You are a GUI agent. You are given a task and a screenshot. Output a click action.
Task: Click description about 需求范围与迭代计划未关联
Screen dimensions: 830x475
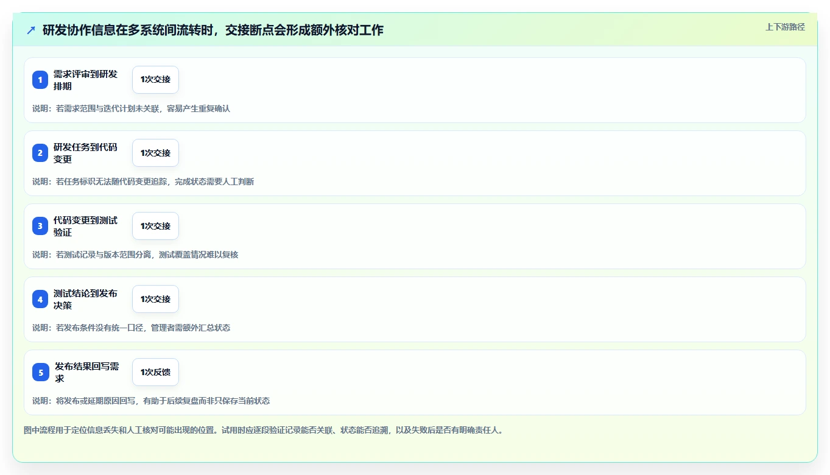[x=131, y=108]
